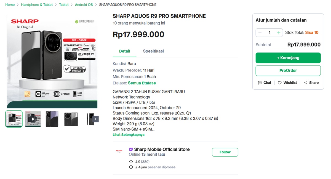Expand details via Lihat Selengkapnya
Image resolution: width=331 pixels, height=179 pixels.
click(x=129, y=135)
